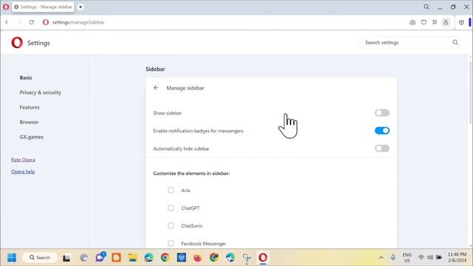Viewport: 473px width, 266px height.
Task: Open extensions cube icon
Action: [x=461, y=22]
